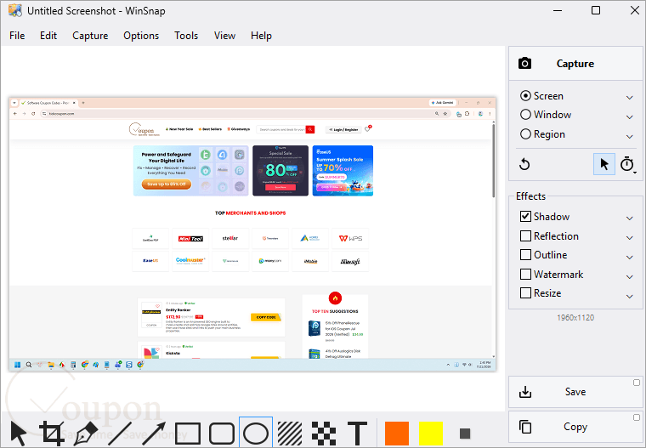Screen dimensions: 646x448
Task: Open the Options menu
Action: [141, 36]
